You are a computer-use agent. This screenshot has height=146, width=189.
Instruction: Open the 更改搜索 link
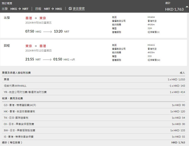coord(79,9)
